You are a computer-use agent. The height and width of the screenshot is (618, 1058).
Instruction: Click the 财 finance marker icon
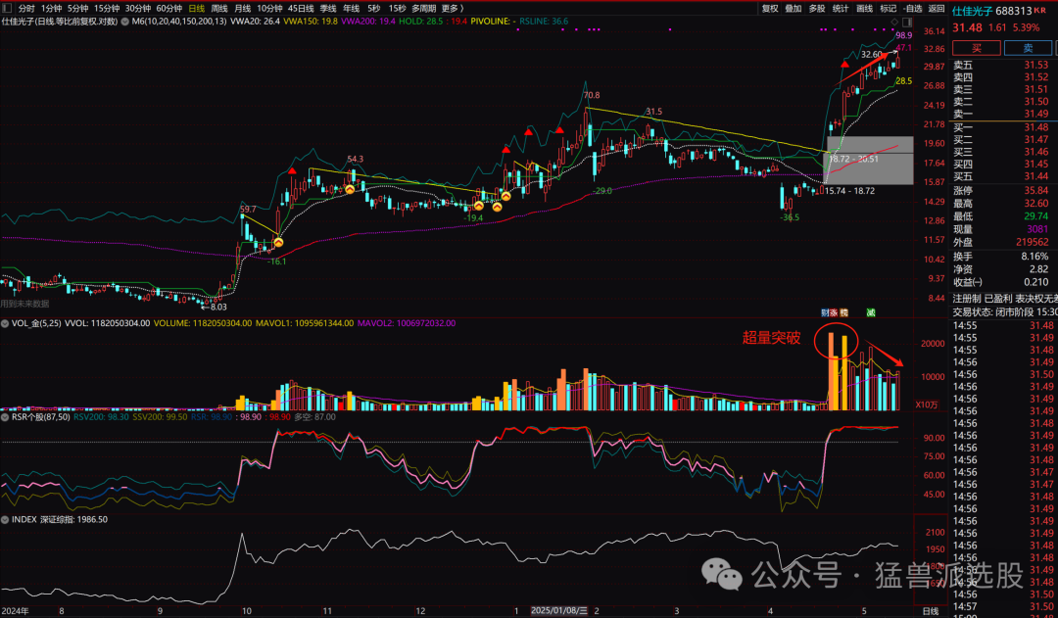(x=825, y=313)
